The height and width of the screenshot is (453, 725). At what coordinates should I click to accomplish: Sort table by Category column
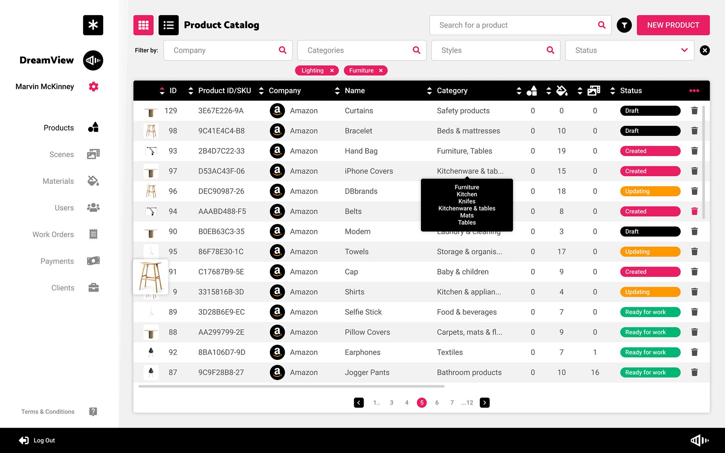coord(429,91)
